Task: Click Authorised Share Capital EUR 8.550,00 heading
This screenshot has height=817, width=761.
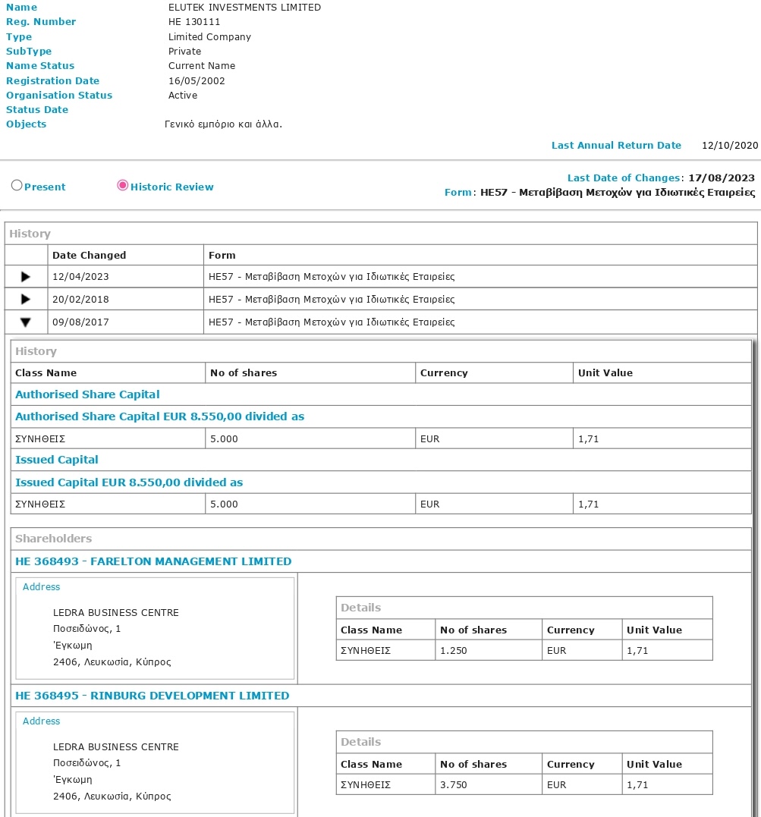Action: click(x=159, y=416)
